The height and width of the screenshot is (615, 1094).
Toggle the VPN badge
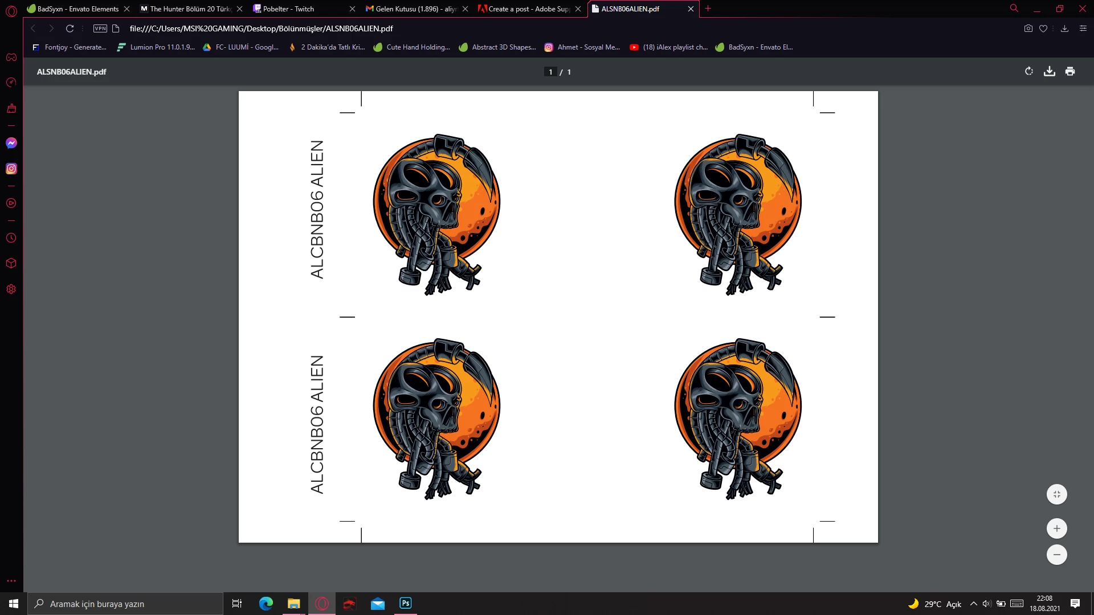click(100, 28)
